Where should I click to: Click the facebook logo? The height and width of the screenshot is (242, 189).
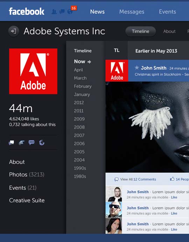[27, 12]
